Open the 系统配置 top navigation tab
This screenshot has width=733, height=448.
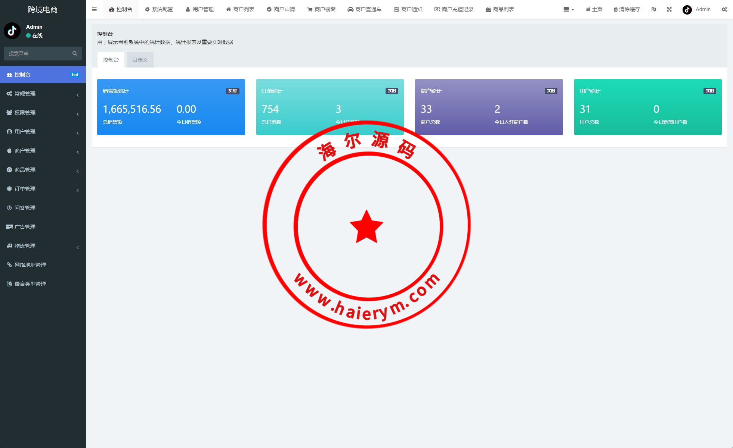[159, 9]
